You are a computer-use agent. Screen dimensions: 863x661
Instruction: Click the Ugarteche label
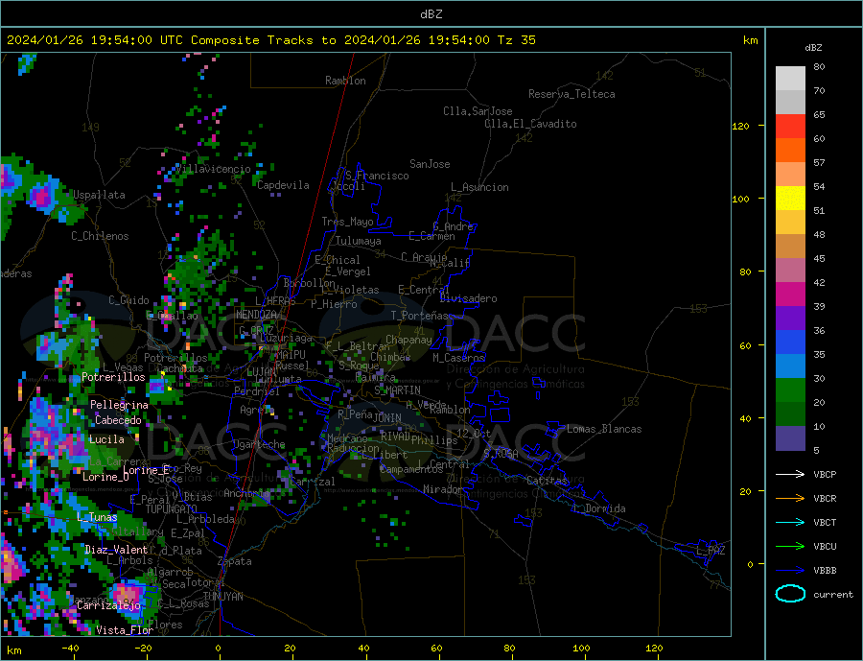(x=259, y=444)
